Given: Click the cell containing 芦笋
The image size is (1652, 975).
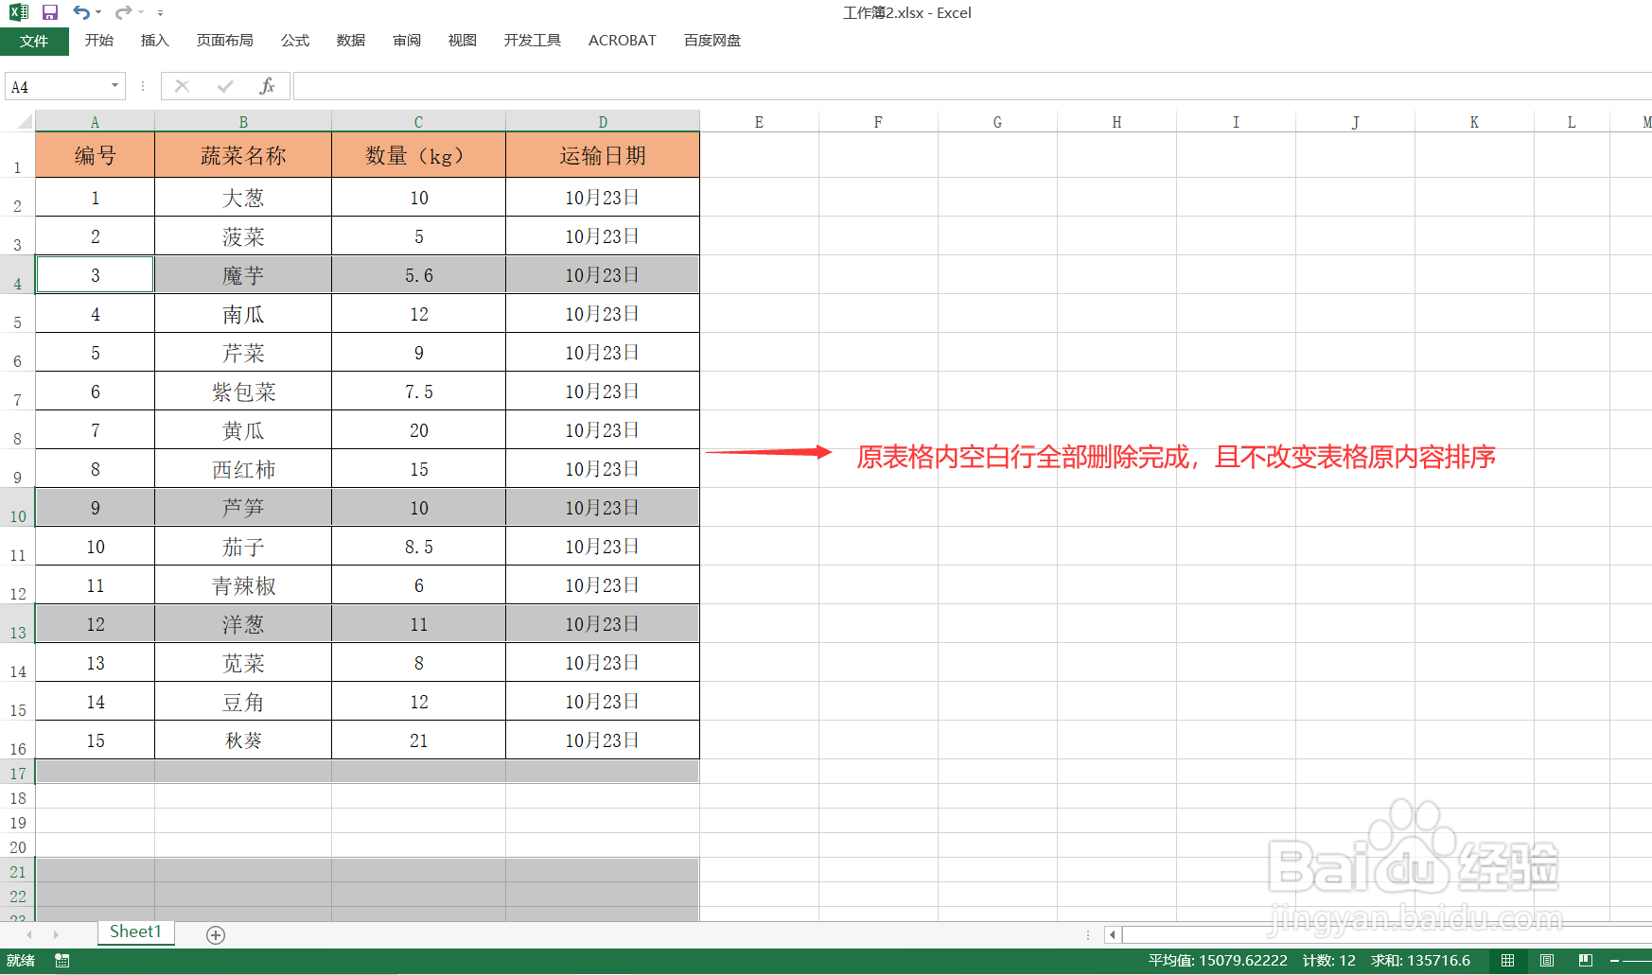Looking at the screenshot, I should point(243,508).
